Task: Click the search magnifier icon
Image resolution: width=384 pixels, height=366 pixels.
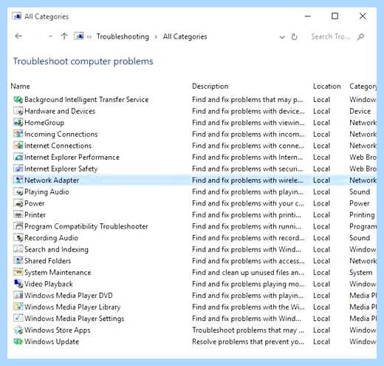Action: click(360, 37)
